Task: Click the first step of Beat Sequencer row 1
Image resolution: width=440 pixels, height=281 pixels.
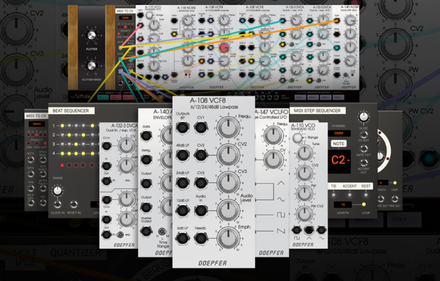Action: 62,126
